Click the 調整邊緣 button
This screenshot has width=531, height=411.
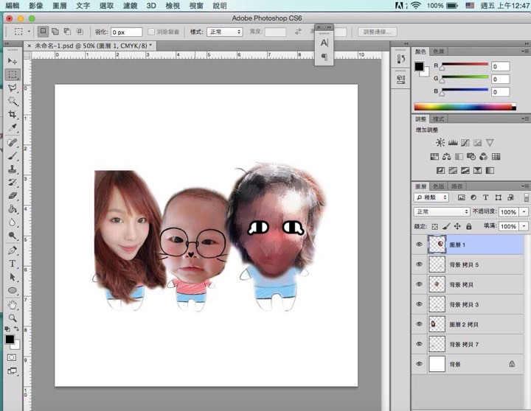378,32
